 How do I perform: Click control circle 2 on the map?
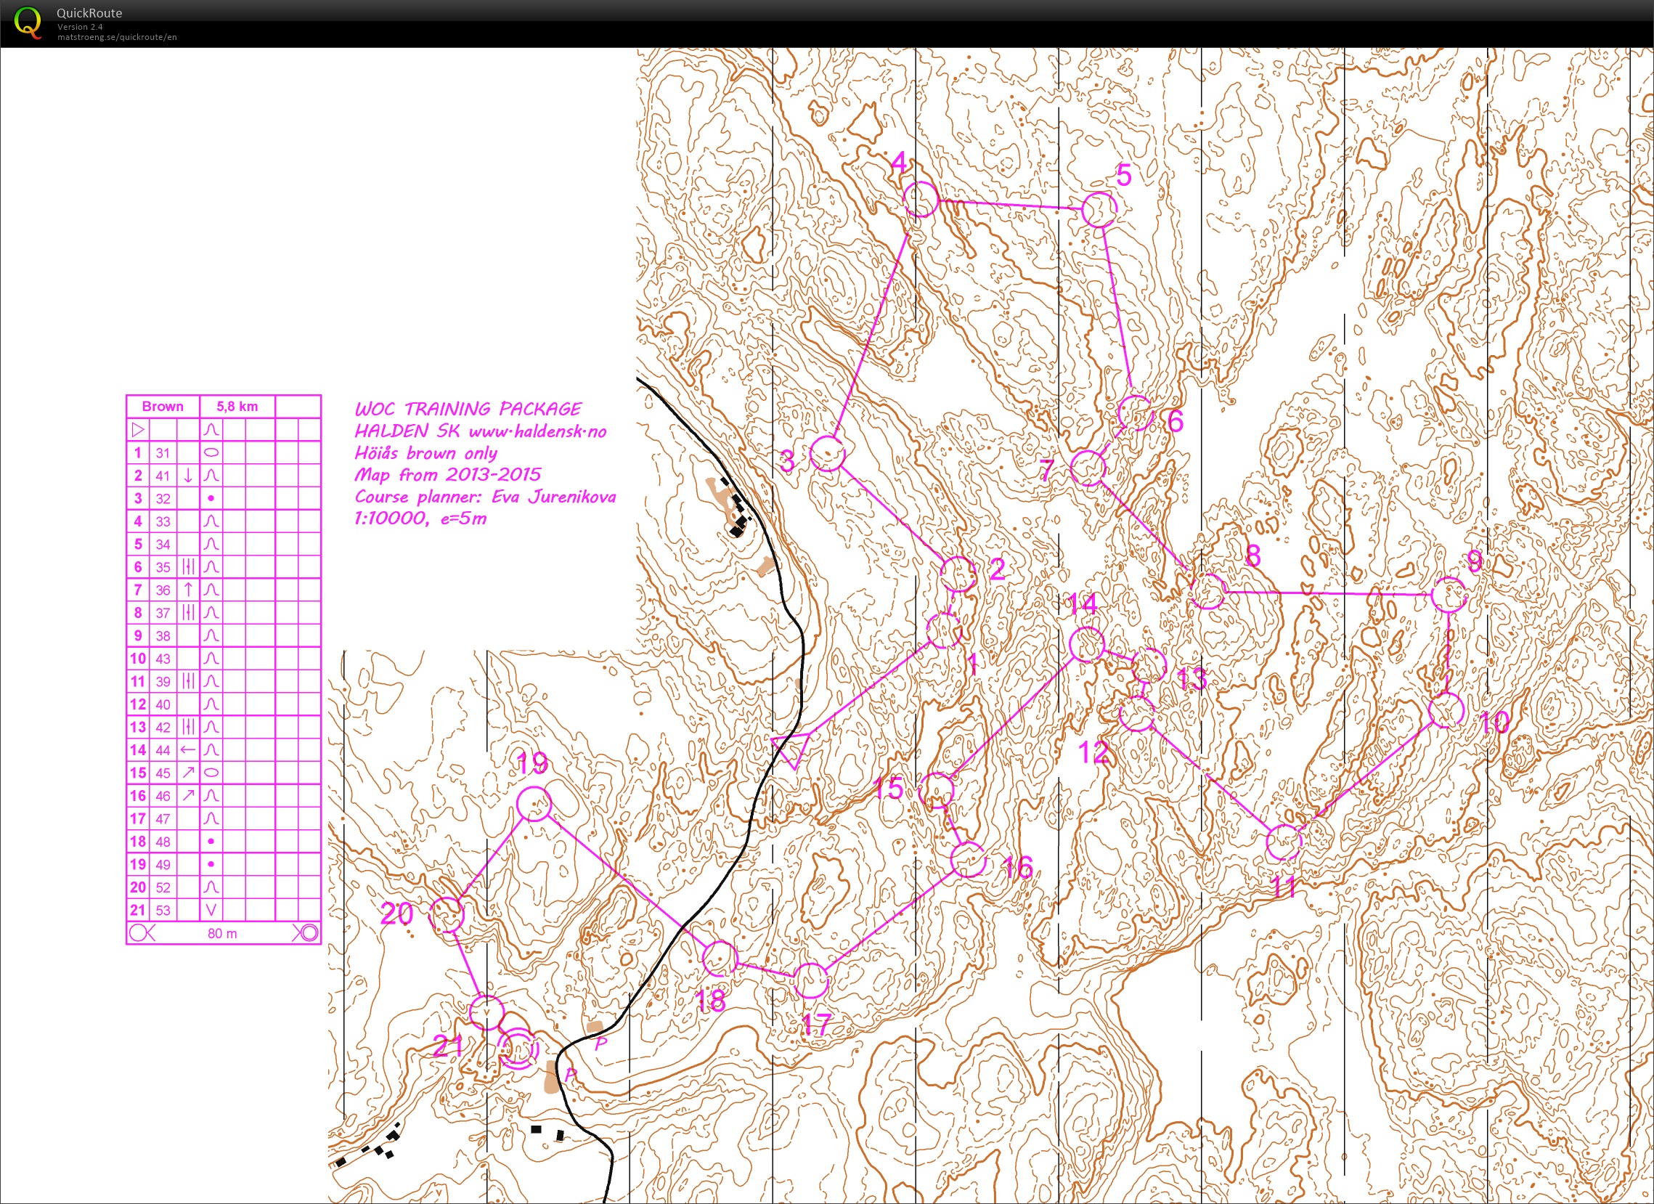(958, 574)
